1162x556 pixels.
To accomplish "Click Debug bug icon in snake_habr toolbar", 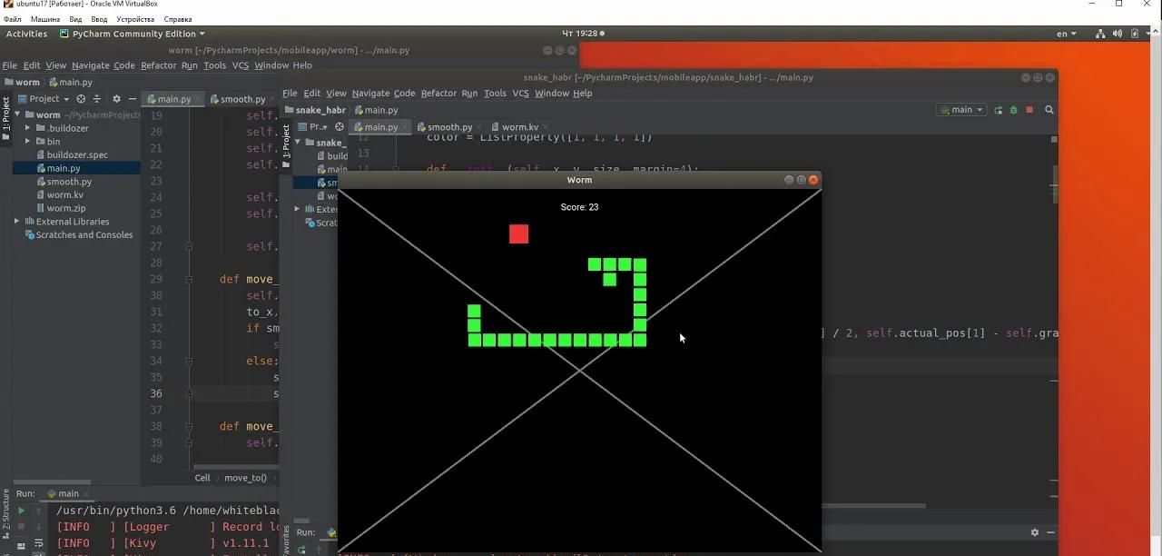I will tap(1014, 110).
